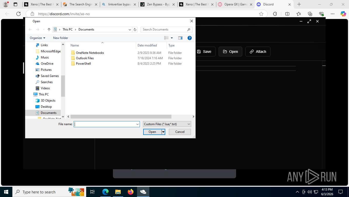This screenshot has height=197, width=349.
Task: Expand the view options dropdown arrow
Action: (172, 38)
